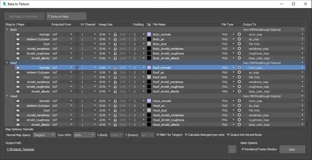This screenshot has width=312, height=160.
Task: Open file type settings gear for Body_ao
Action: click(x=239, y=39)
